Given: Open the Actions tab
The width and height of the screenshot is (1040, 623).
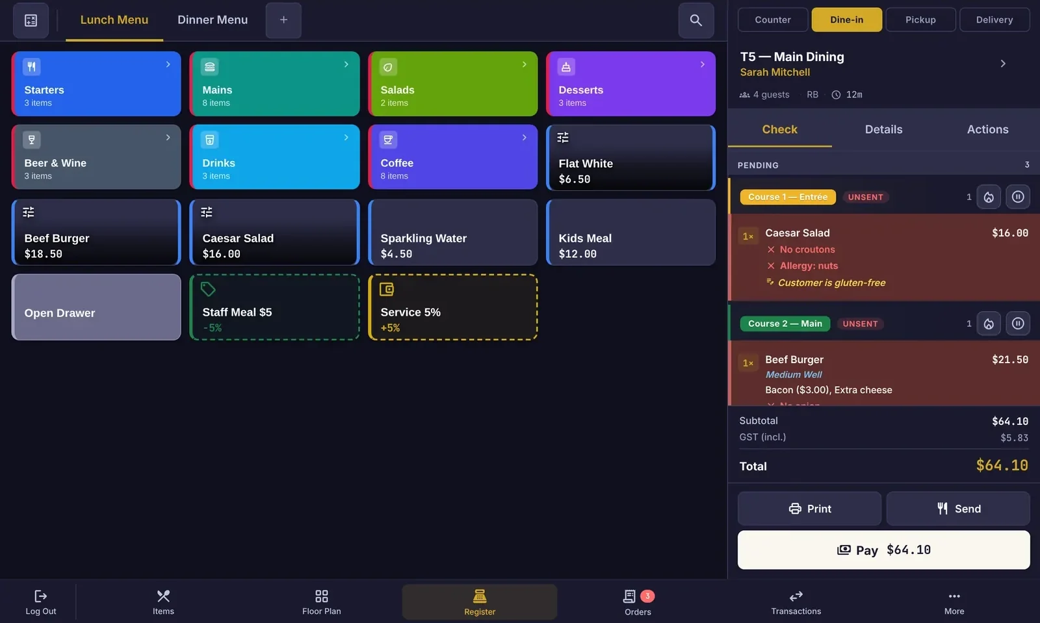Looking at the screenshot, I should click(x=988, y=129).
